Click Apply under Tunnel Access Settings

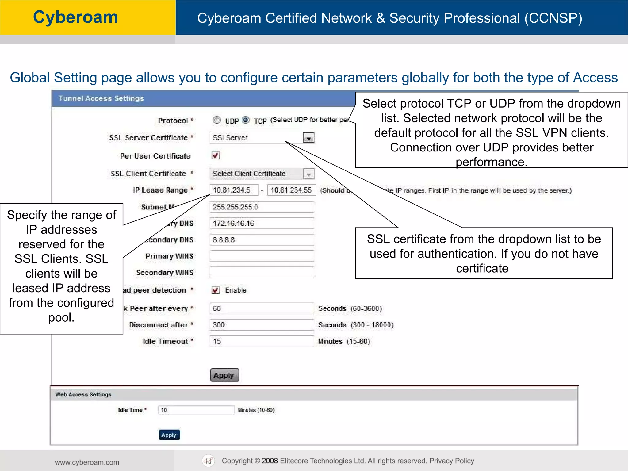(x=224, y=375)
